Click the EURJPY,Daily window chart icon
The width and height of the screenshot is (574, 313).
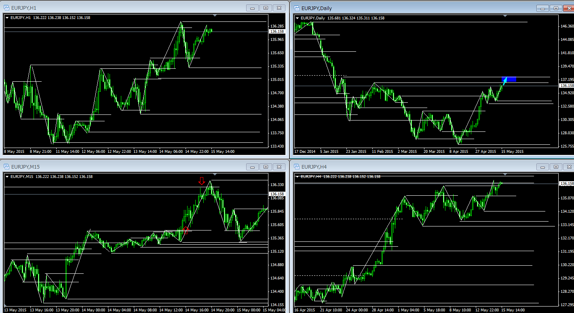(297, 8)
